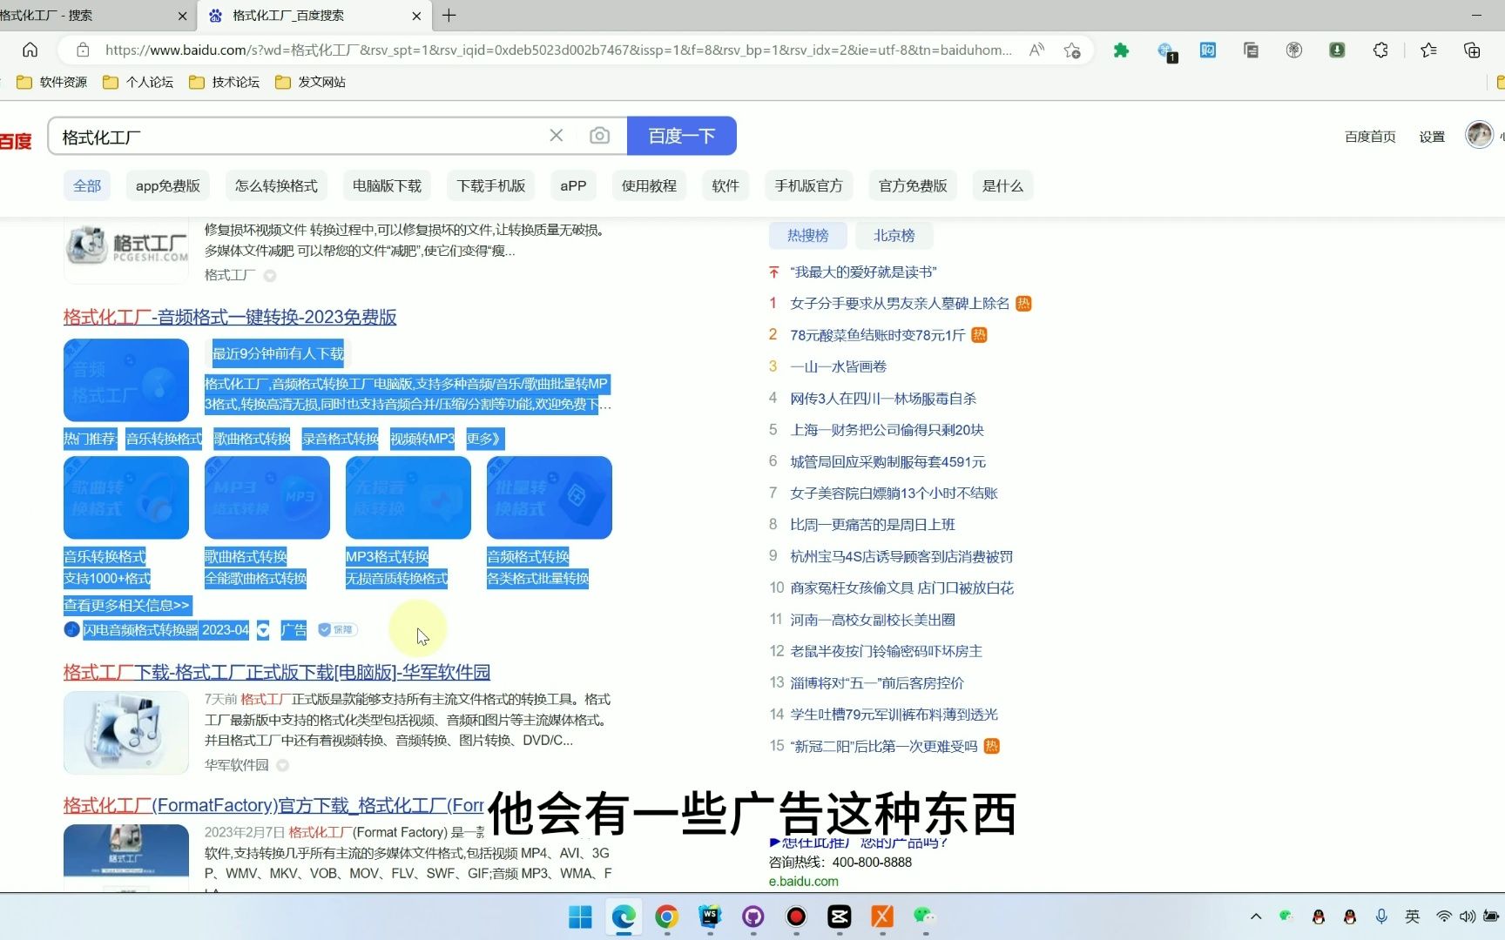Open the green puzzle extension icon
Screen dimensions: 1505x940
tap(1121, 50)
